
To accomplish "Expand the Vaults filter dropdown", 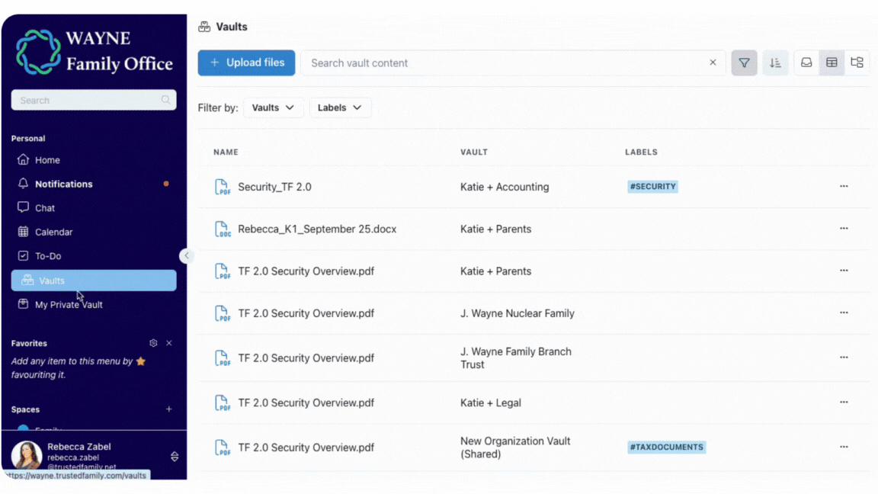I will click(273, 108).
